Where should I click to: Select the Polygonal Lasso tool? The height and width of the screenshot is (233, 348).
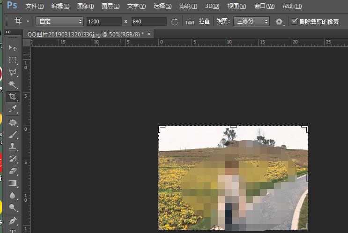13,72
